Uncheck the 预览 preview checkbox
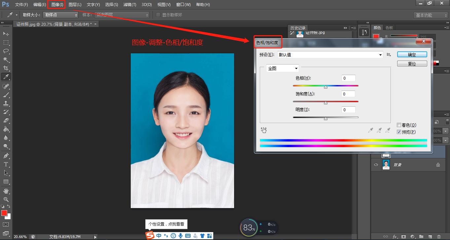 click(x=399, y=132)
